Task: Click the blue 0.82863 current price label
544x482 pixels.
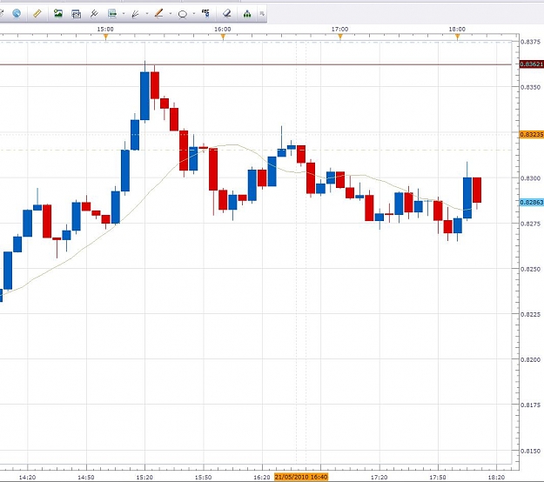Action: coord(532,202)
